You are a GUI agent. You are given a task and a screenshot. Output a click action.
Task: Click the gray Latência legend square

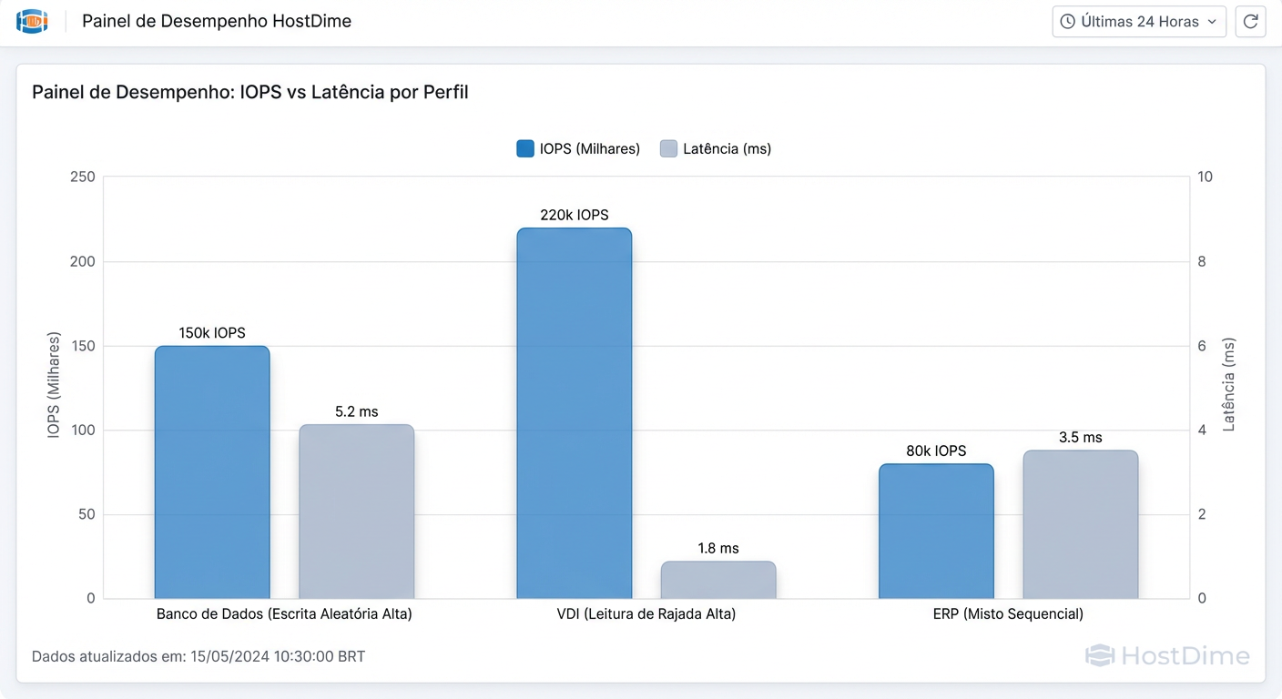click(668, 148)
